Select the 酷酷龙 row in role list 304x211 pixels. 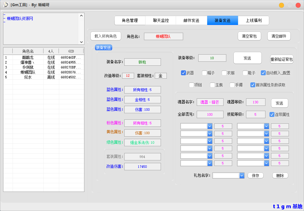44,58
